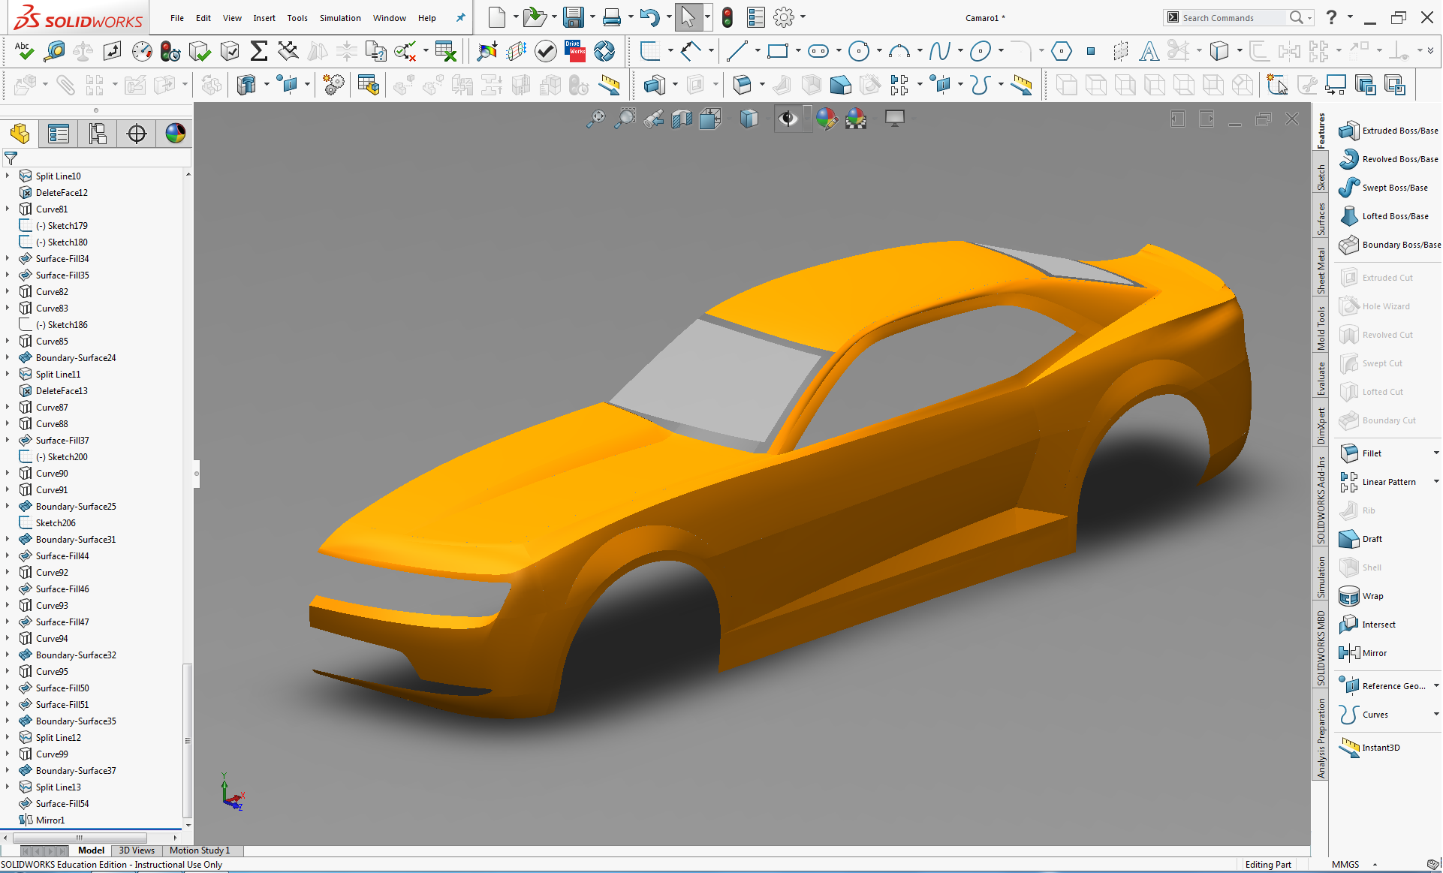Toggle Instant3D mode
The image size is (1443, 873).
[1349, 748]
